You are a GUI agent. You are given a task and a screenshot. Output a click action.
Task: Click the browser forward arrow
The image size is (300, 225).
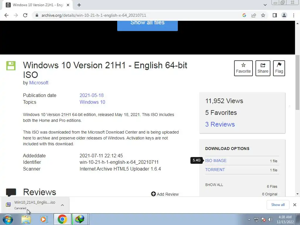(x=16, y=15)
